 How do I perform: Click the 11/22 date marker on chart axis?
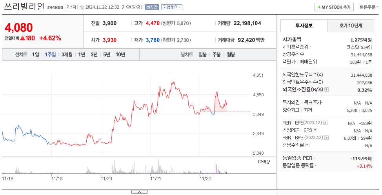(205, 179)
